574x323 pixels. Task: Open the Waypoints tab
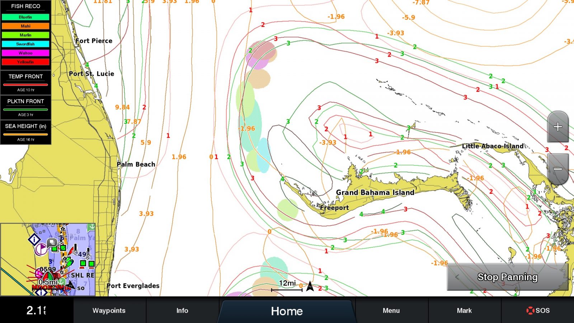point(109,310)
